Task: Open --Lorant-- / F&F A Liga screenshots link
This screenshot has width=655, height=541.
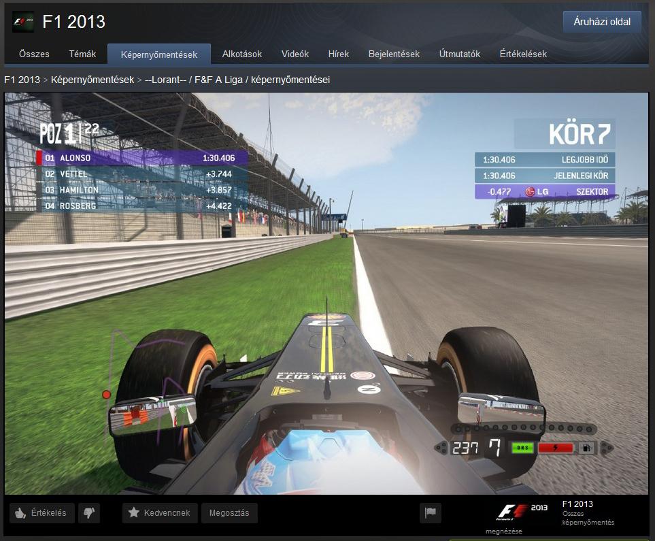Action: (237, 80)
